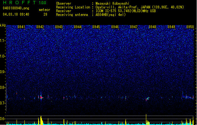Click the 'Receiving antenna' label

72,15
